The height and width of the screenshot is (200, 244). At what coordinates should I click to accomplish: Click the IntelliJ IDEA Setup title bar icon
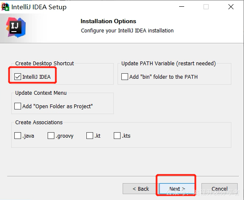click(x=5, y=7)
